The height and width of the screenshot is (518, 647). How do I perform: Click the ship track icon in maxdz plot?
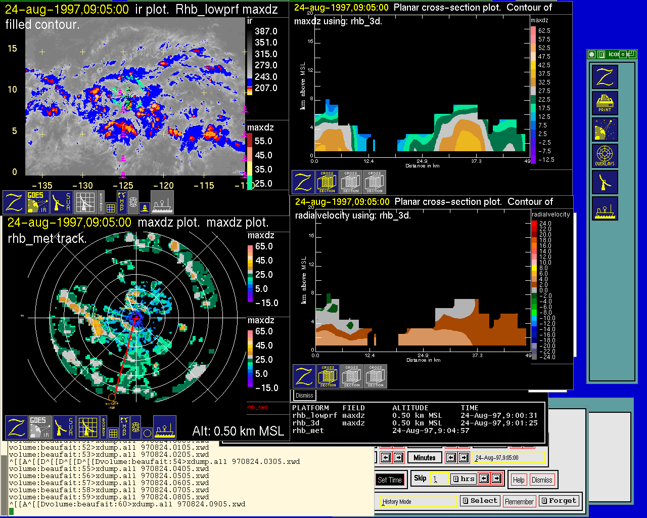point(165,427)
